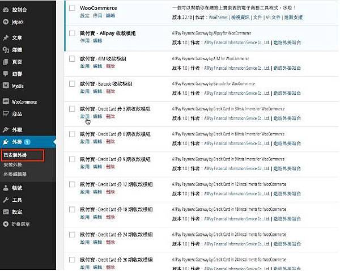
Task: Open the 控制台 dashboard icon
Action: click(x=6, y=10)
